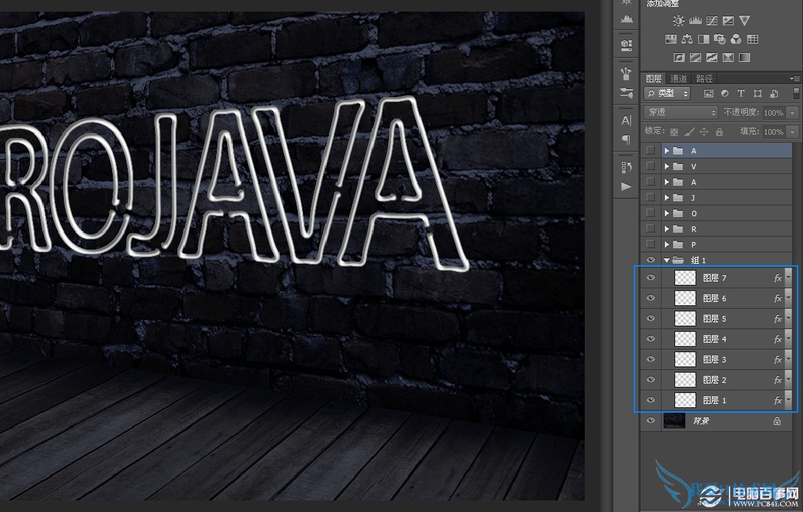Expand the R group
This screenshot has height=512, width=803.
[x=667, y=229]
